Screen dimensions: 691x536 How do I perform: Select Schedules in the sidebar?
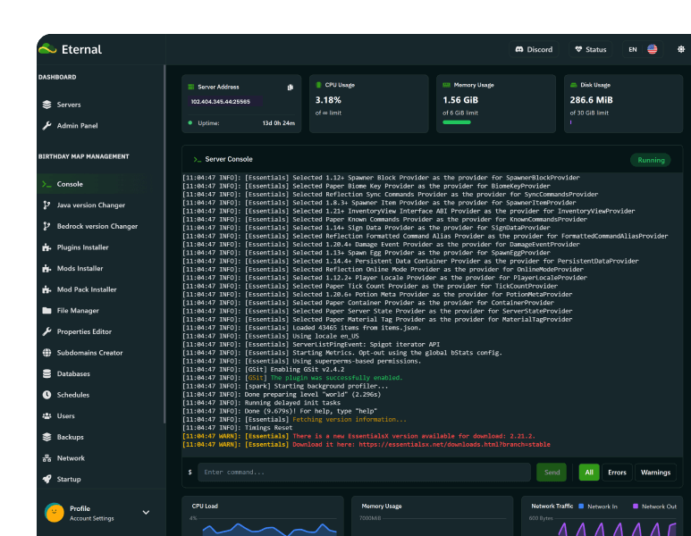[x=72, y=395]
